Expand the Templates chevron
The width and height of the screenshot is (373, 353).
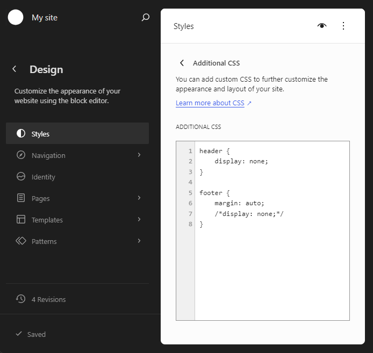pyautogui.click(x=139, y=219)
